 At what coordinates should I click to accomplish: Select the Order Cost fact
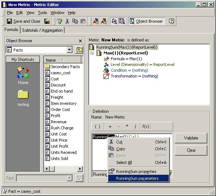coord(58,110)
